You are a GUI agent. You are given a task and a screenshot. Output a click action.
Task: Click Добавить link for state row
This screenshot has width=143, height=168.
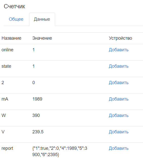118,66
